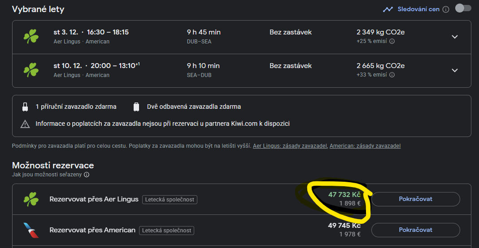Expand the December 3 DUB–SEA flight details
The image size is (479, 248).
click(455, 37)
